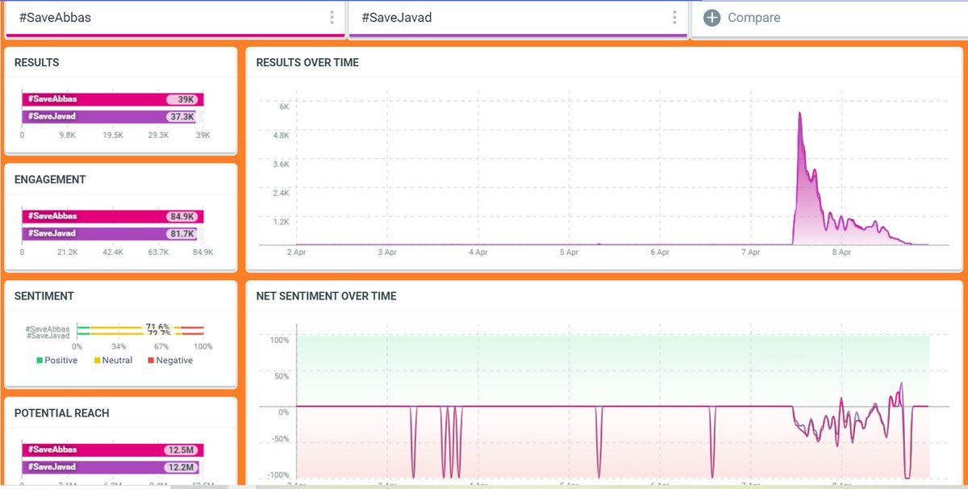This screenshot has width=968, height=489.
Task: Select the #SaveJavad query tab
Action: pyautogui.click(x=518, y=18)
